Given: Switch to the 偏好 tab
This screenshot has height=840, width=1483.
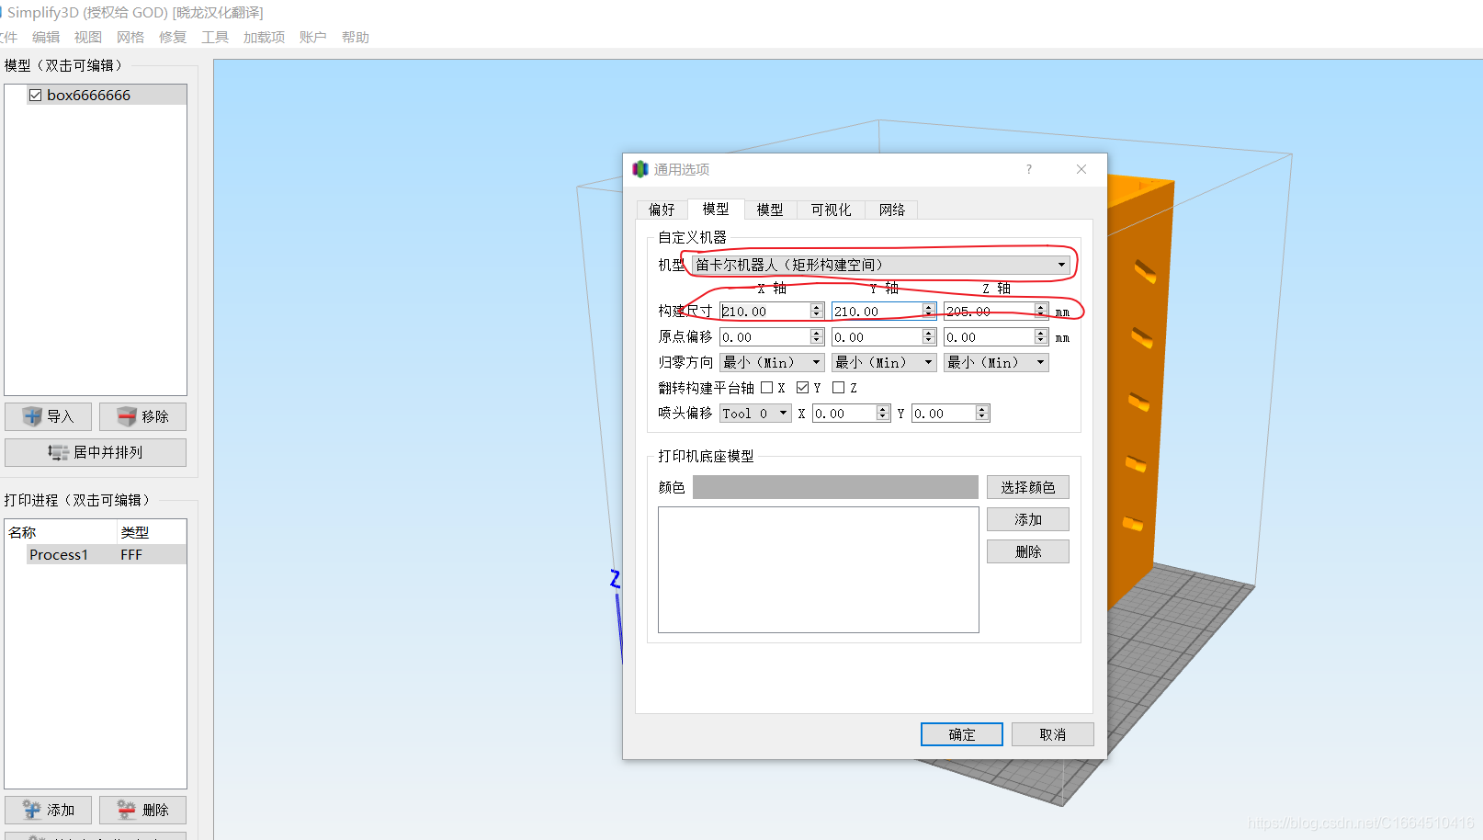Looking at the screenshot, I should coord(662,210).
